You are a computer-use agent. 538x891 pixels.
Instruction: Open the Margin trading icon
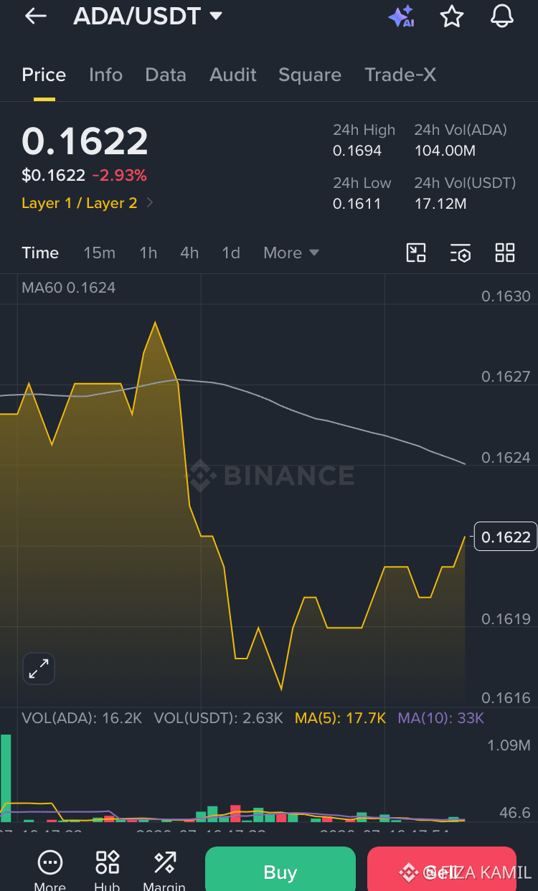point(164,869)
